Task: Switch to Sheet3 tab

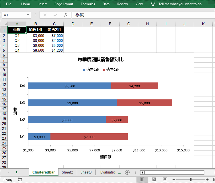Action: point(86,172)
